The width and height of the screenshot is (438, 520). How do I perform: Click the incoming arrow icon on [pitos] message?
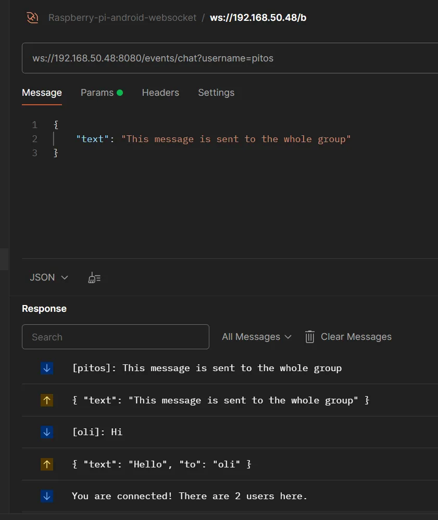click(47, 368)
